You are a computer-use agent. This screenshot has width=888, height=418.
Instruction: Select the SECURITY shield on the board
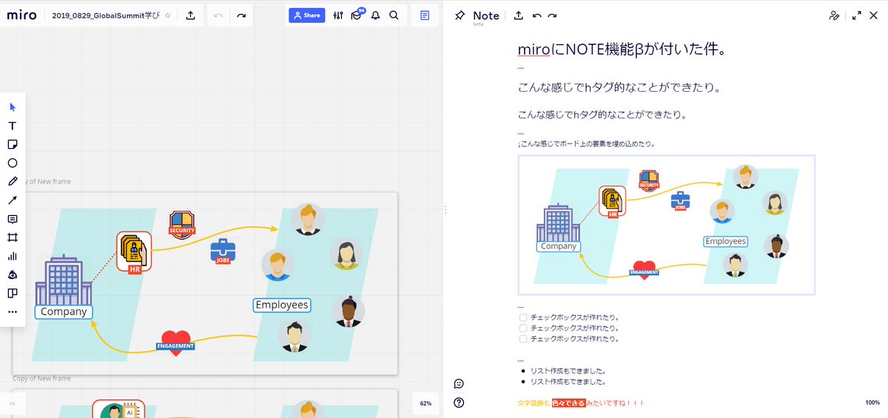point(182,226)
